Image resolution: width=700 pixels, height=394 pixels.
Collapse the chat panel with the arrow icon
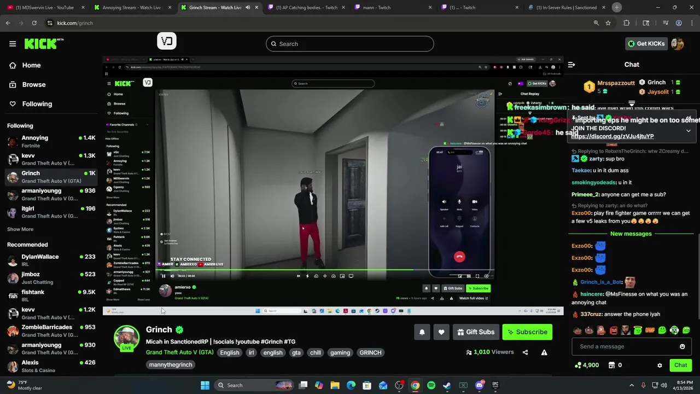click(571, 65)
